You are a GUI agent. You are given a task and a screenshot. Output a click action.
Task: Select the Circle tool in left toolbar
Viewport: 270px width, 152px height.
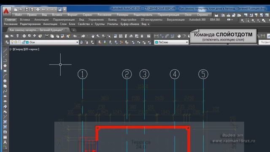tap(5, 81)
